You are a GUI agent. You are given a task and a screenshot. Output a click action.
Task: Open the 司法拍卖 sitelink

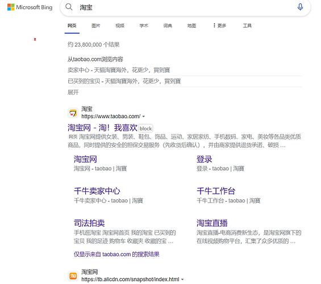(x=89, y=223)
